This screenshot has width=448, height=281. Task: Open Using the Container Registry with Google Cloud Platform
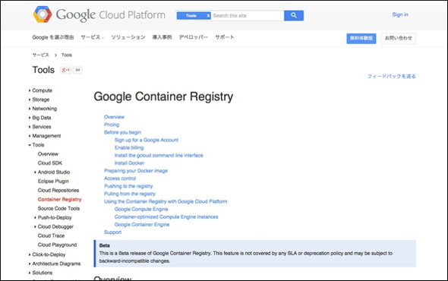coord(166,201)
